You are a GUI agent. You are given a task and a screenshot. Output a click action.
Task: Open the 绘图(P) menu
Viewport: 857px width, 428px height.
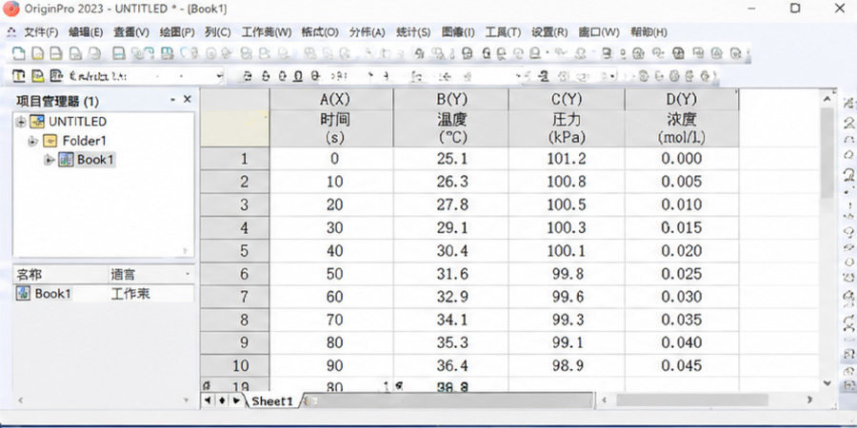177,32
